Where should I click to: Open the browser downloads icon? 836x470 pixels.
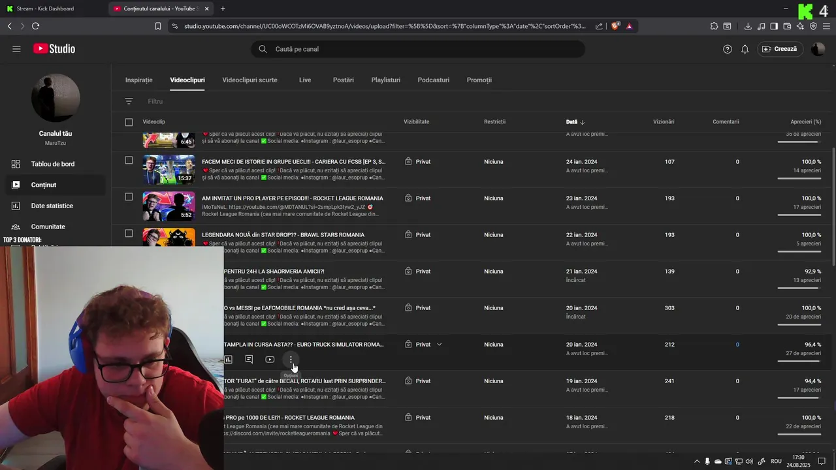point(748,26)
